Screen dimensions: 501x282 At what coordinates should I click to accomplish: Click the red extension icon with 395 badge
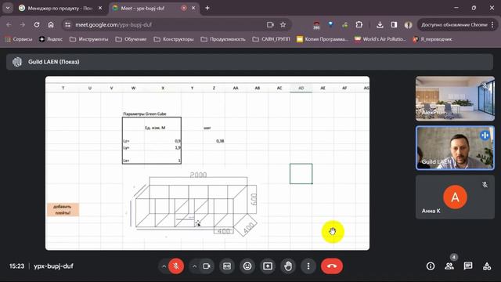(316, 25)
